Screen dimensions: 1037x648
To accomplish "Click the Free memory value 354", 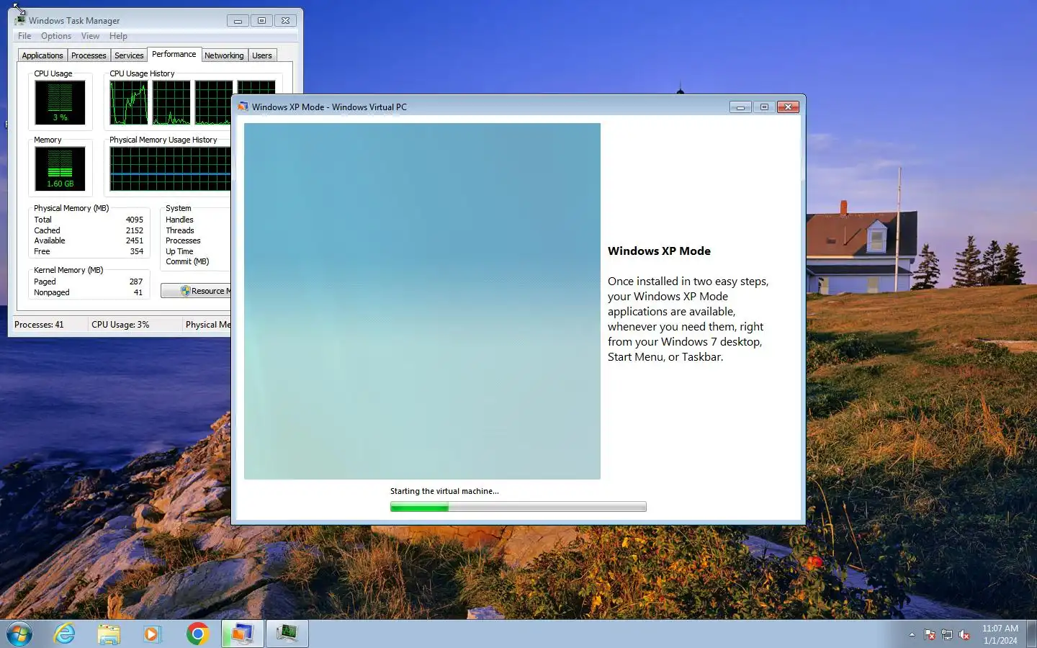I will click(137, 251).
